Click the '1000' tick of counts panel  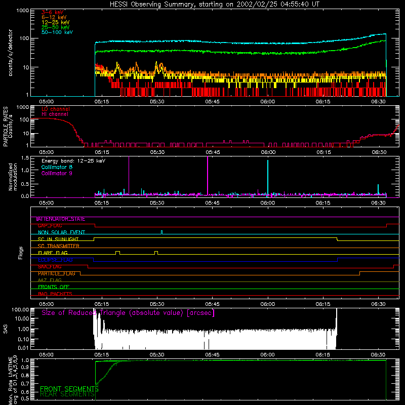click(23, 11)
